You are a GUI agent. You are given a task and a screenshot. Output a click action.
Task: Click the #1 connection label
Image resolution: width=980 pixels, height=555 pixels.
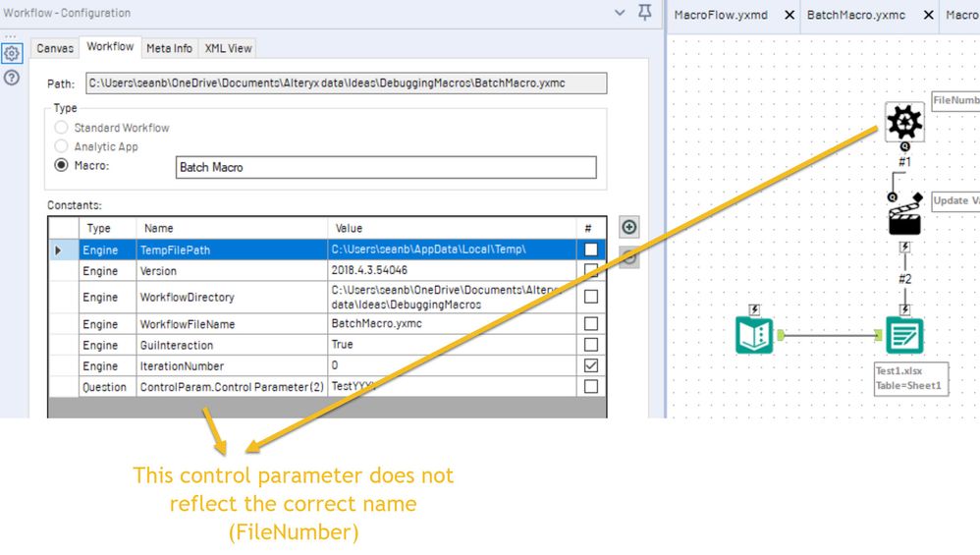pyautogui.click(x=904, y=162)
